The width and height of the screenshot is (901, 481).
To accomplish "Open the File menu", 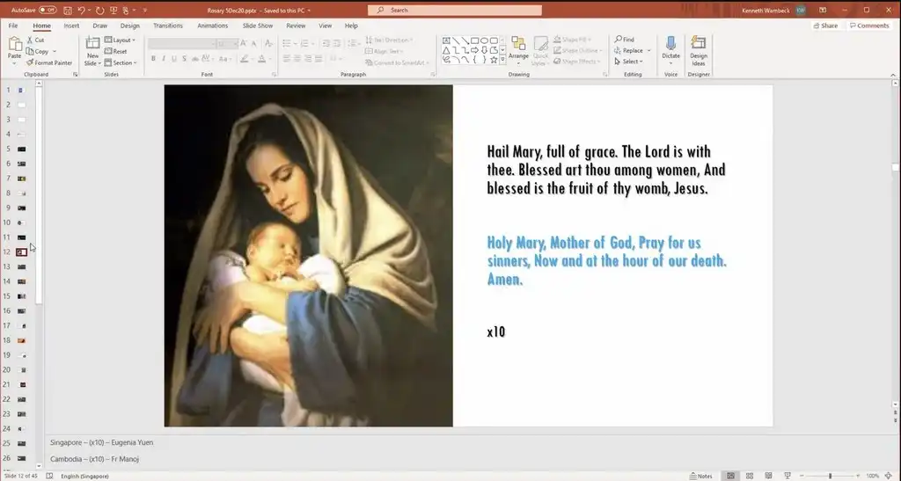I will pyautogui.click(x=12, y=26).
